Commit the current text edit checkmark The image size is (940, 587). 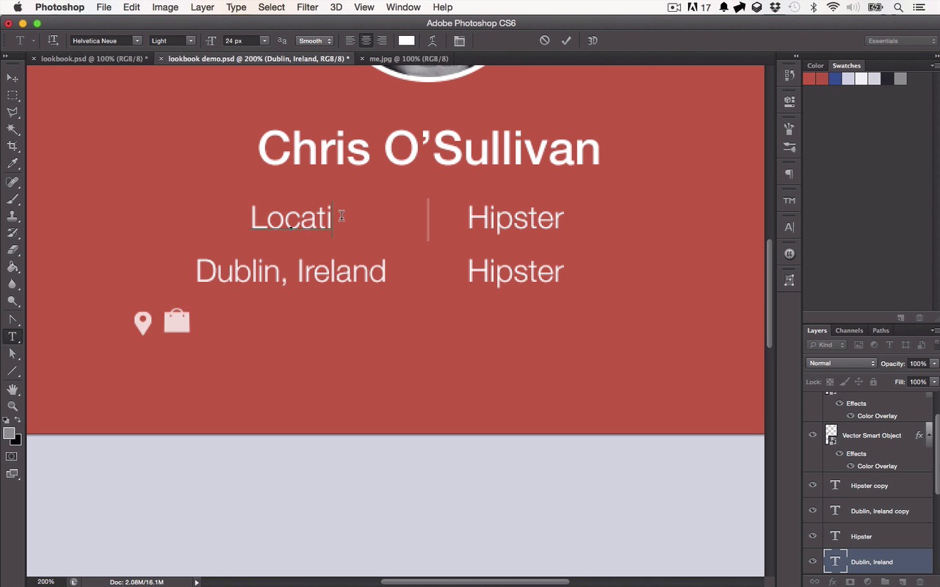pos(566,40)
